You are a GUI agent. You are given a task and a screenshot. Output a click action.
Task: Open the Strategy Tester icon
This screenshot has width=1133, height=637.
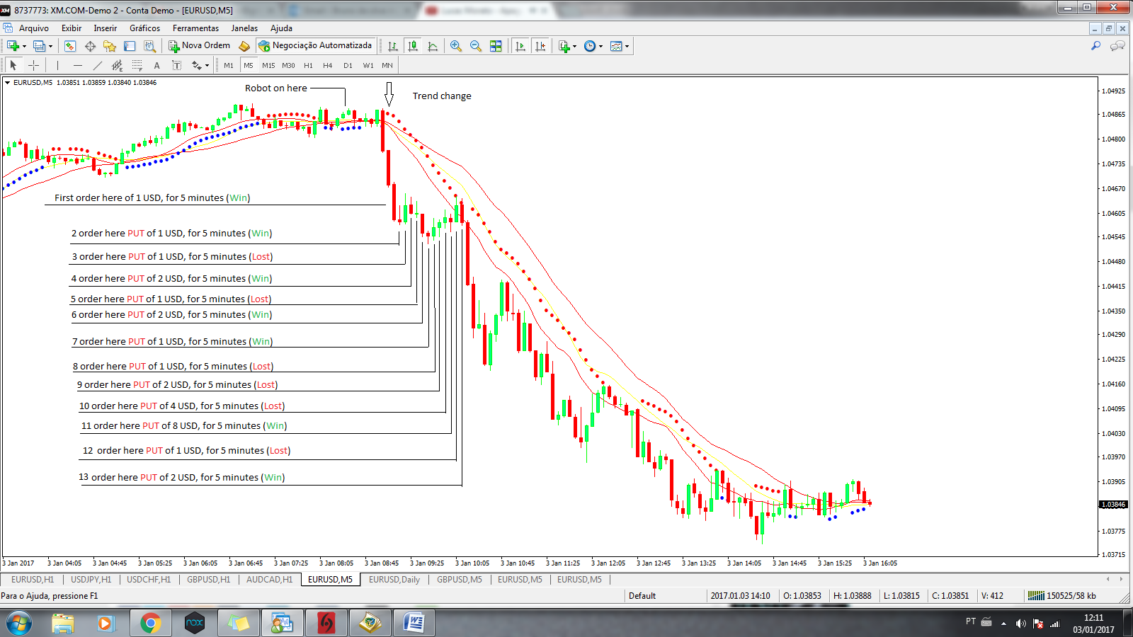coord(149,46)
